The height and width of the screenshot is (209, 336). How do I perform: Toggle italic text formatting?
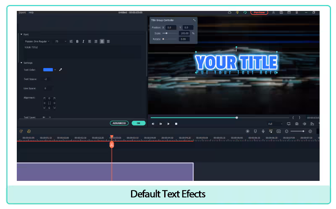pyautogui.click(x=83, y=42)
